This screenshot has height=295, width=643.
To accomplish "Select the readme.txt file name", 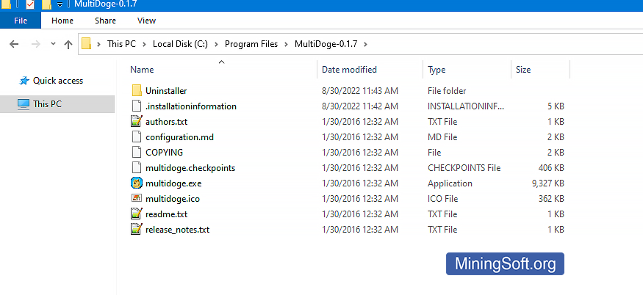I will click(x=167, y=214).
